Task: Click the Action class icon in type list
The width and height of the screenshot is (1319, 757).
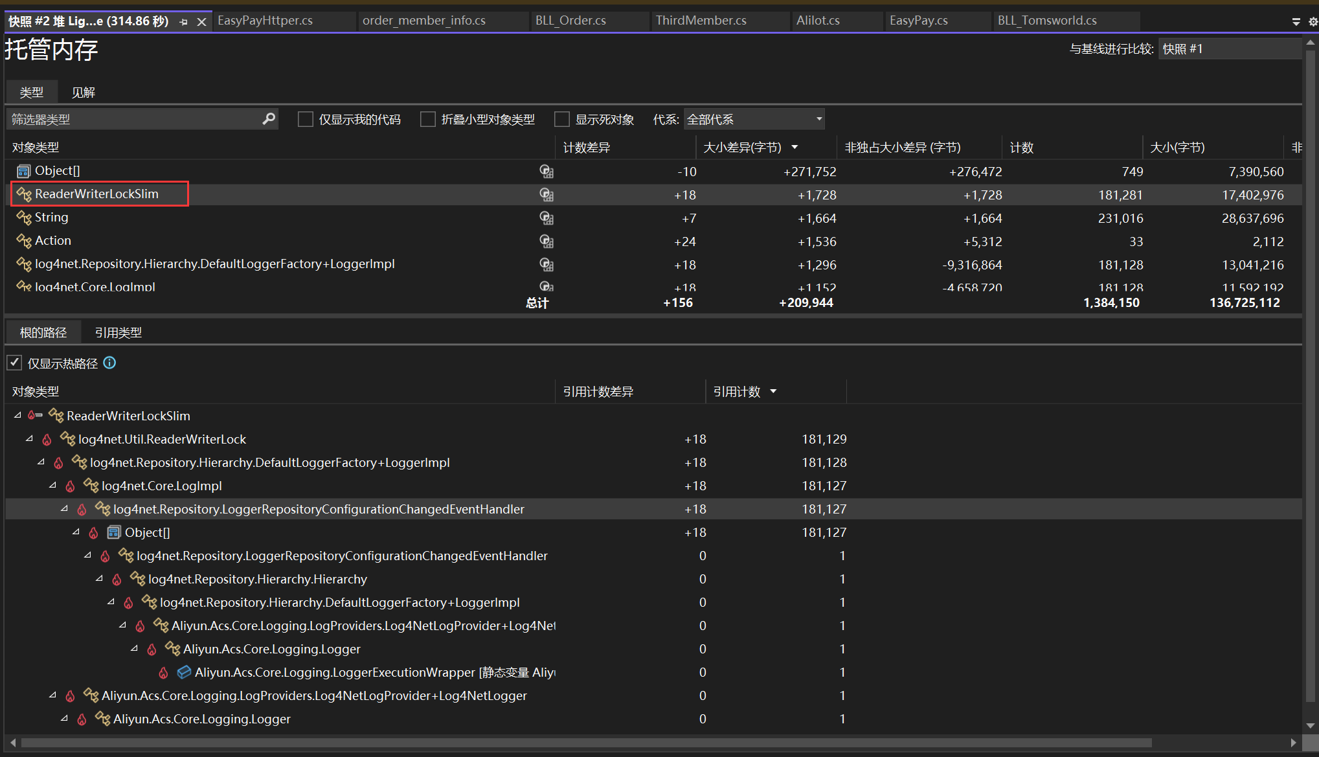Action: coord(24,241)
